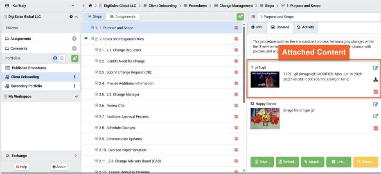The height and width of the screenshot is (174, 381).
Task: Toggle checkbox for Review CRs step
Action: coord(96,105)
